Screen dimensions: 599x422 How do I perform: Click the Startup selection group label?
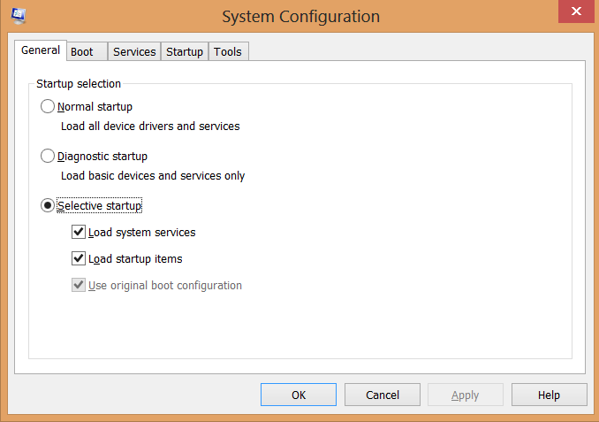click(x=79, y=84)
